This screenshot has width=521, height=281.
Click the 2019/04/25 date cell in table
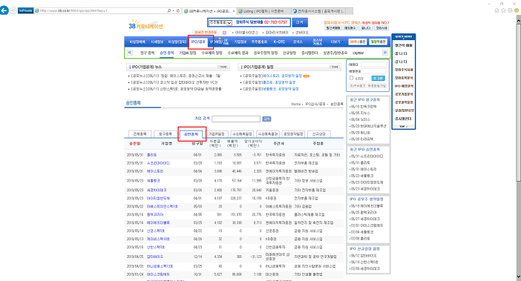[x=135, y=257]
